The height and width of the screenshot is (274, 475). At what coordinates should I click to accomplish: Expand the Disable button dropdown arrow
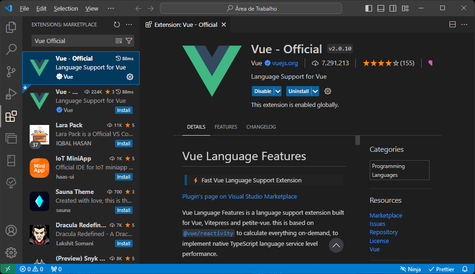point(278,91)
